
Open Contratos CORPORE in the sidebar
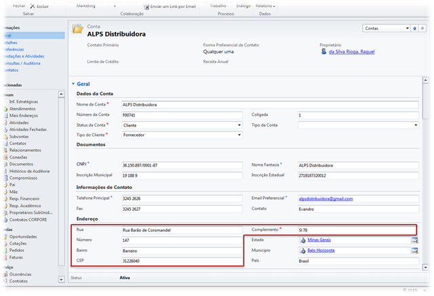coord(28,220)
